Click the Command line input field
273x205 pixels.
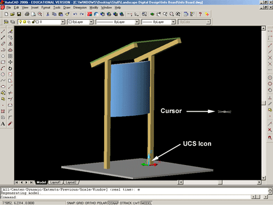[x=125, y=197]
